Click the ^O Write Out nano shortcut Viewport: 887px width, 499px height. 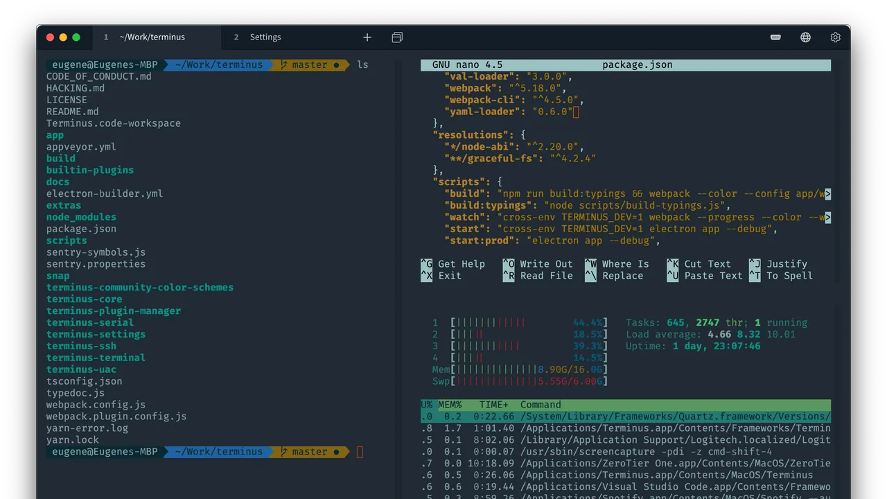pyautogui.click(x=538, y=264)
